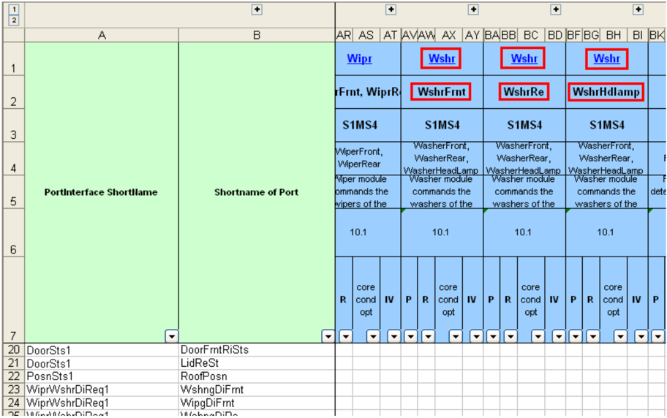The height and width of the screenshot is (418, 667).
Task: Select the PortInterface ShortName header cell
Action: point(102,192)
